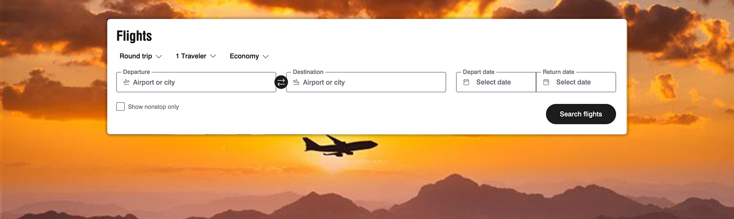734x219 pixels.
Task: Click the Flights heading
Action: pos(134,36)
